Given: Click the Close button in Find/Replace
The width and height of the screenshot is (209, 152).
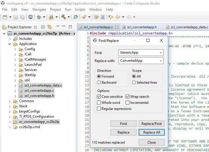Looking at the screenshot, I should (152, 142).
